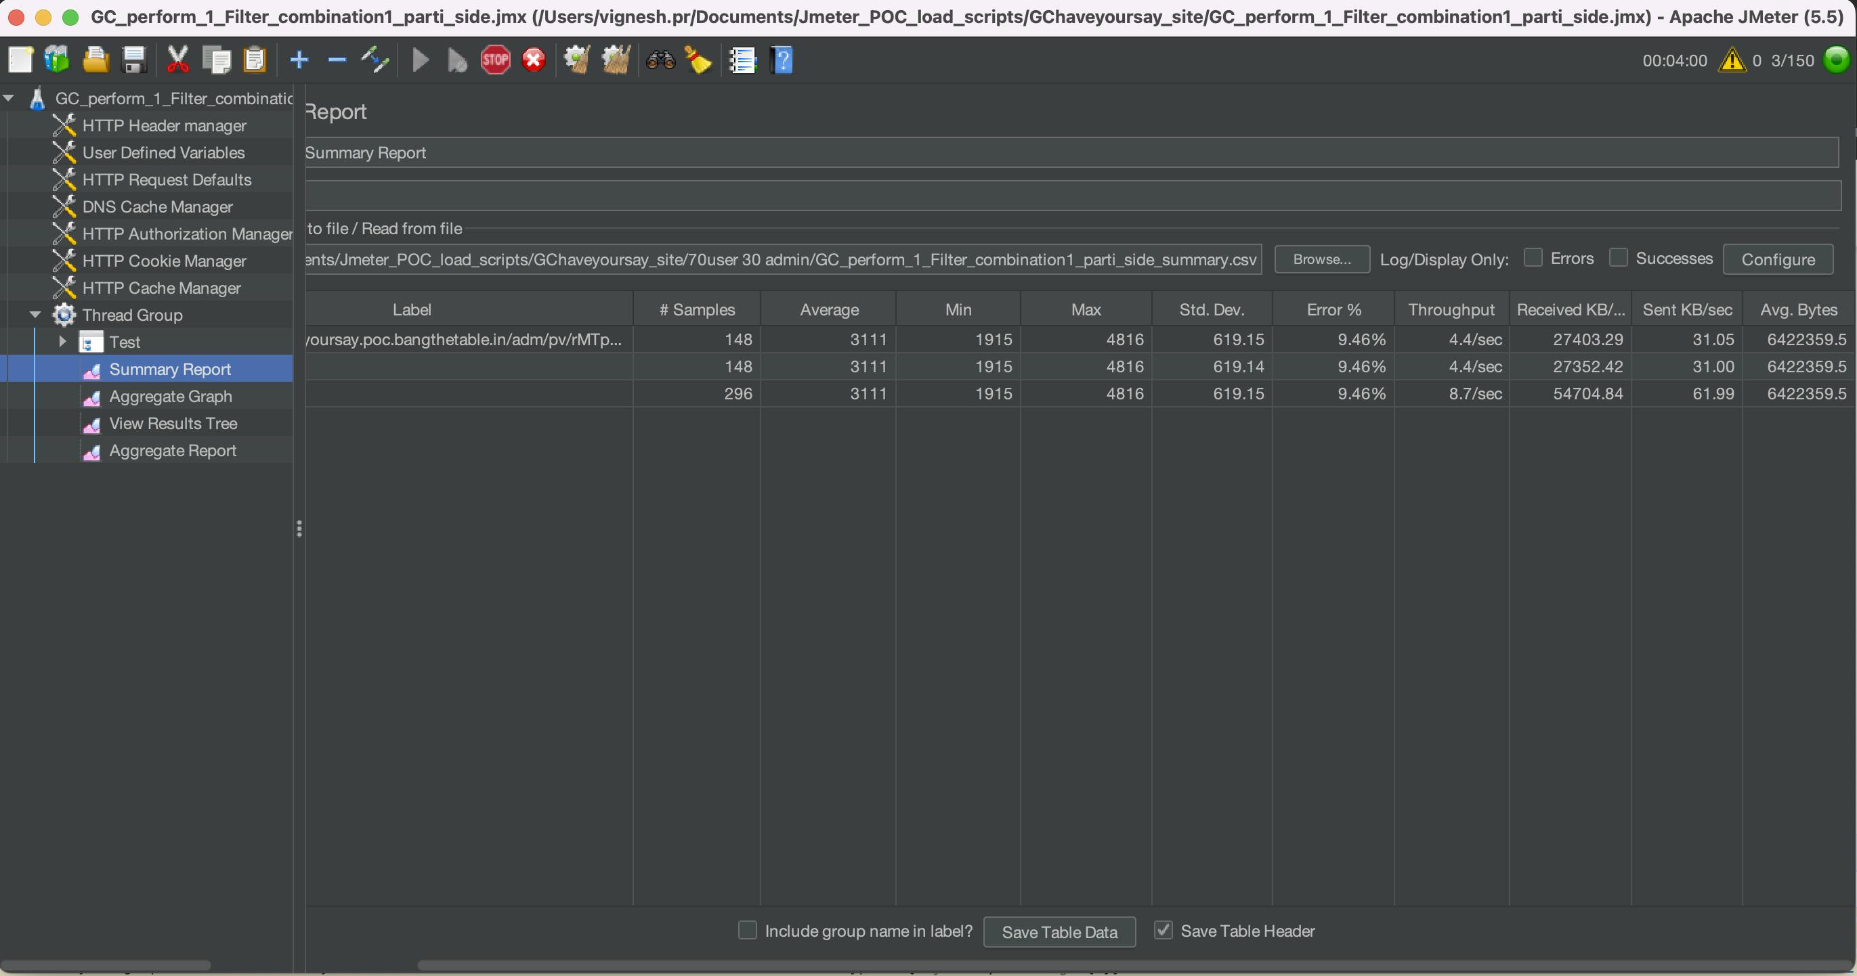The height and width of the screenshot is (976, 1857).
Task: Open the Function Helper dialog icon
Action: (742, 60)
